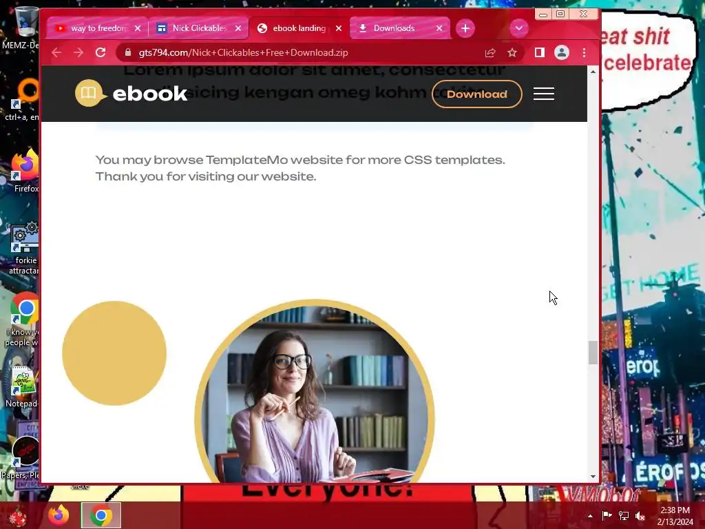View site info via padlock icon
Screen dimensions: 705x529
(128, 52)
